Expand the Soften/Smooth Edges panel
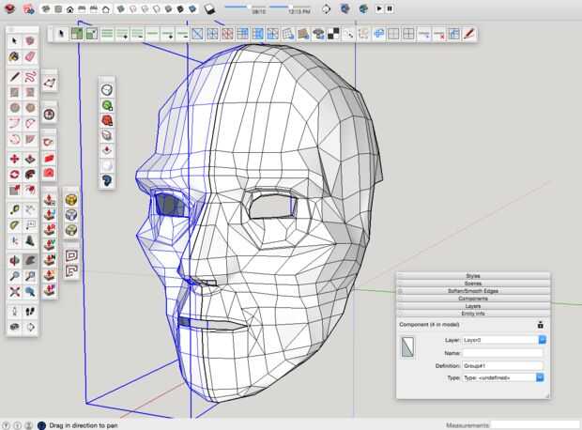The width and height of the screenshot is (582, 430). click(472, 291)
